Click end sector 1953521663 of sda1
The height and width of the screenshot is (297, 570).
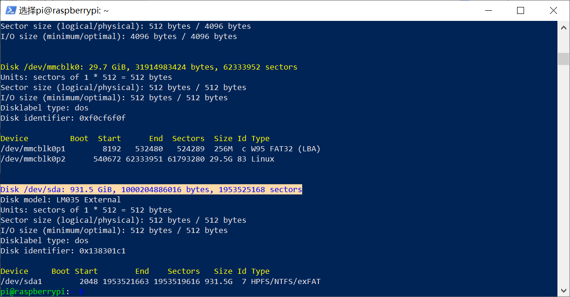tap(126, 281)
